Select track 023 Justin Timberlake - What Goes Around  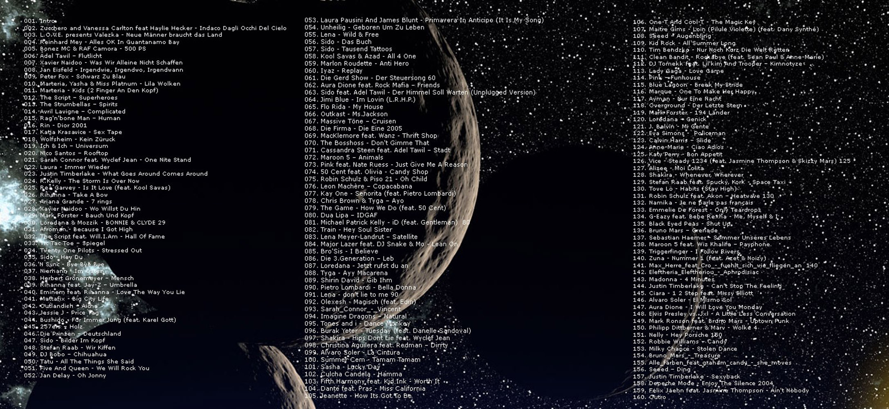coord(116,174)
